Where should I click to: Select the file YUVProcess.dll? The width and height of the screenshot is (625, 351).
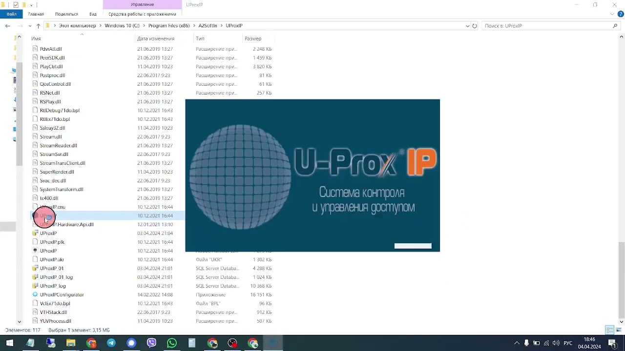click(56, 321)
